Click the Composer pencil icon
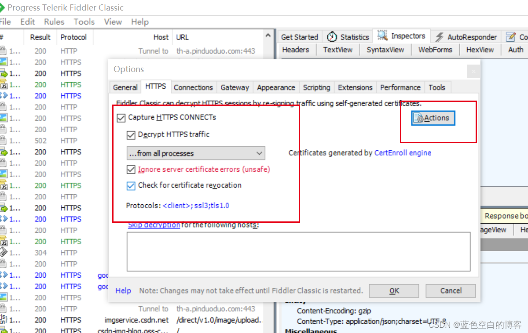This screenshot has width=528, height=333. click(x=511, y=37)
